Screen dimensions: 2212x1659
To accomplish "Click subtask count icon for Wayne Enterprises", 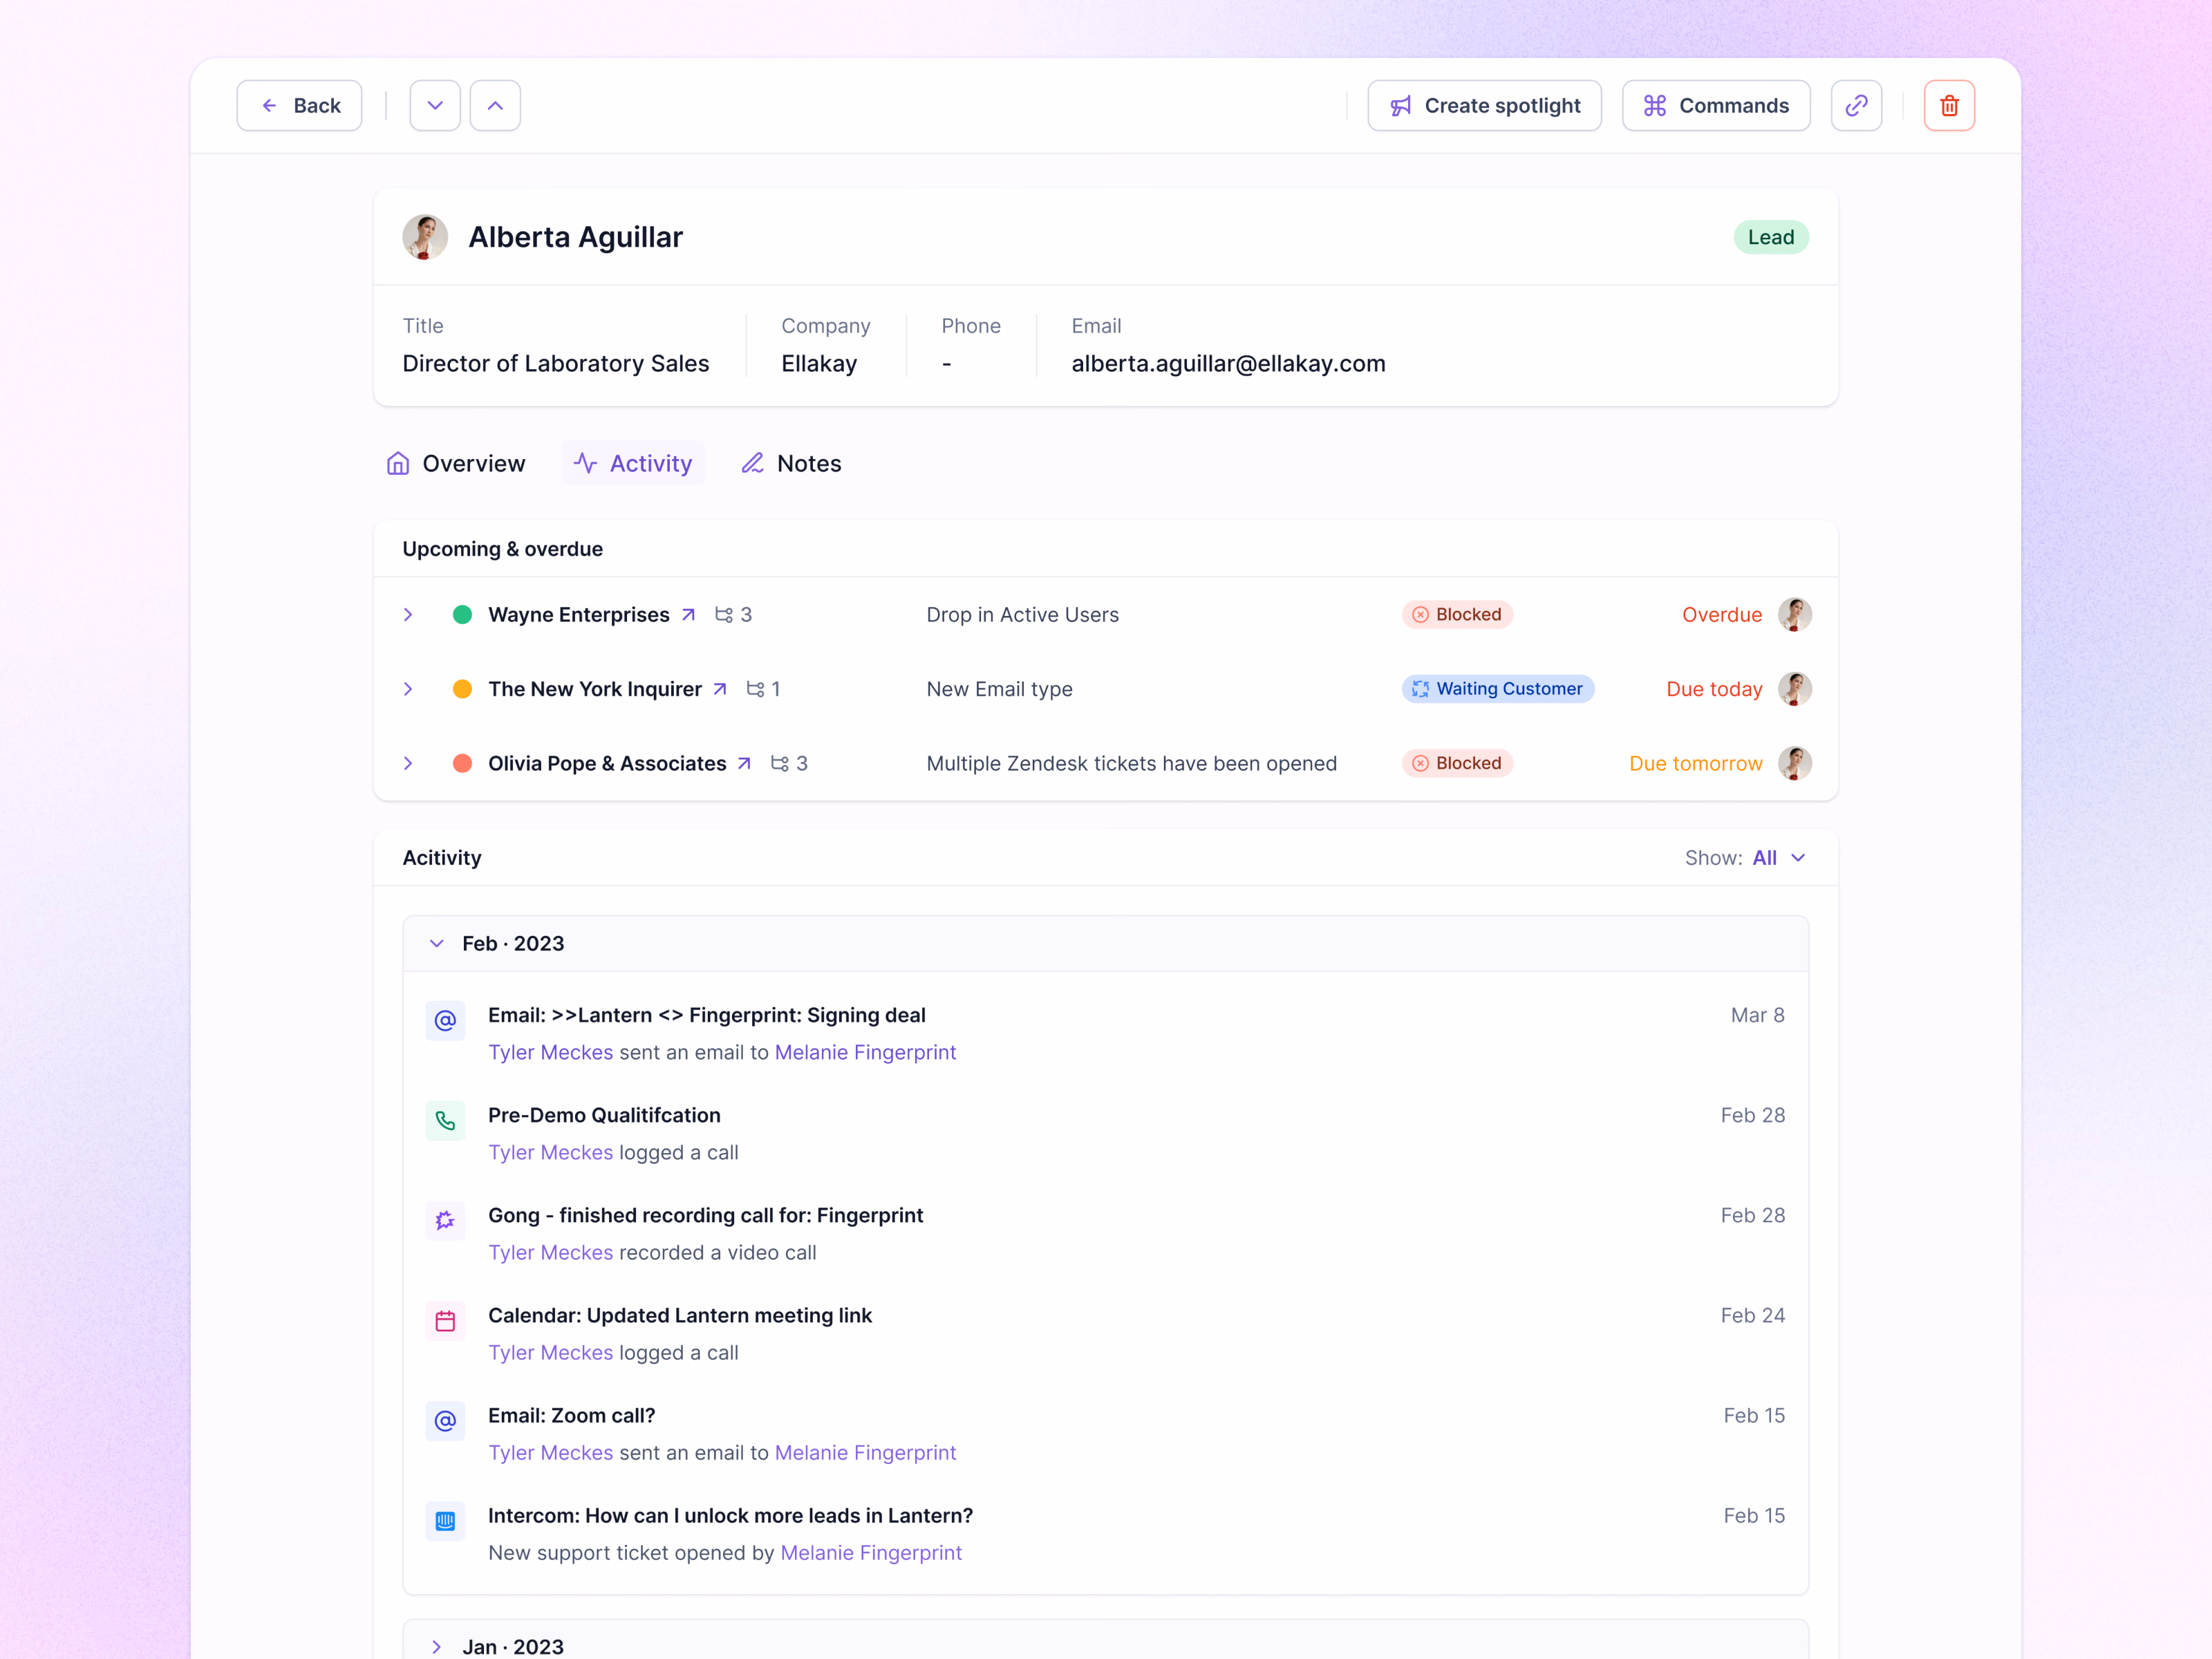I will (724, 615).
